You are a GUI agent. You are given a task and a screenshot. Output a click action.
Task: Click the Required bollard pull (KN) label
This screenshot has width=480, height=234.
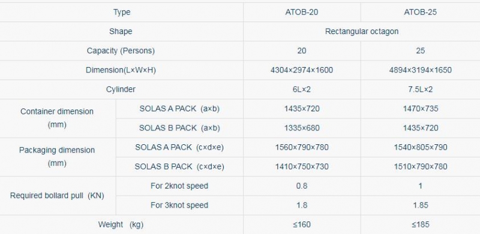57,196
